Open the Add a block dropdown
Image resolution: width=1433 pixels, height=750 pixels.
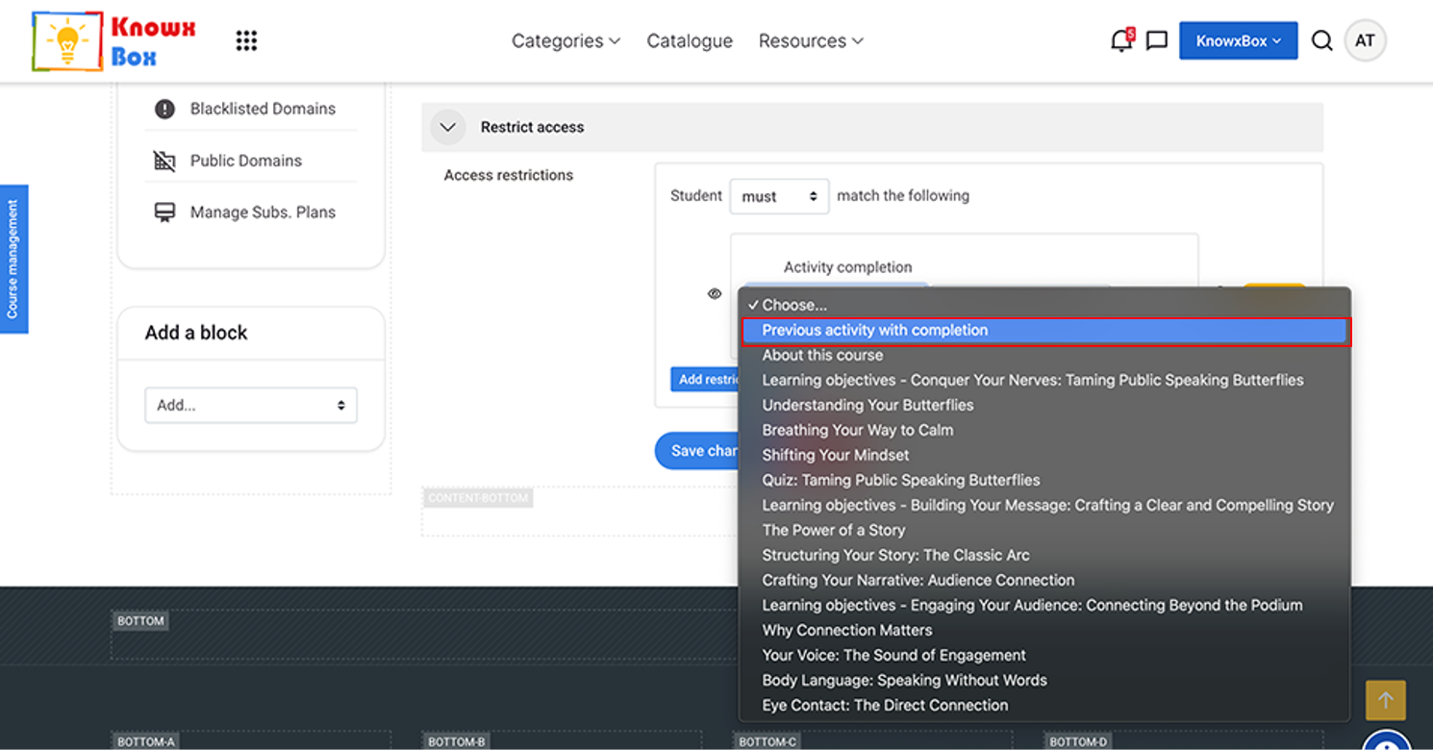(x=251, y=406)
